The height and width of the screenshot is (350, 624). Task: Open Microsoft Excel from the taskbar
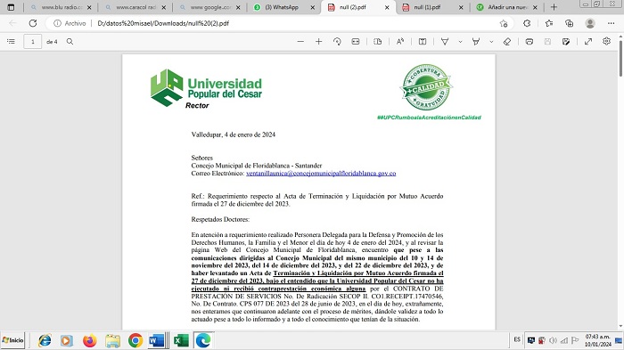[x=181, y=340]
